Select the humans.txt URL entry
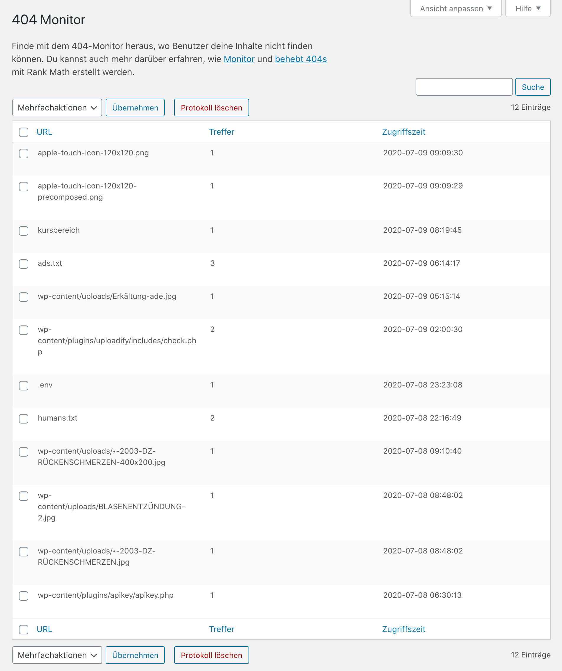The width and height of the screenshot is (562, 671). pyautogui.click(x=58, y=418)
